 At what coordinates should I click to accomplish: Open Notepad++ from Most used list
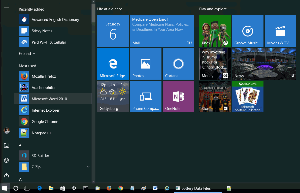53,133
